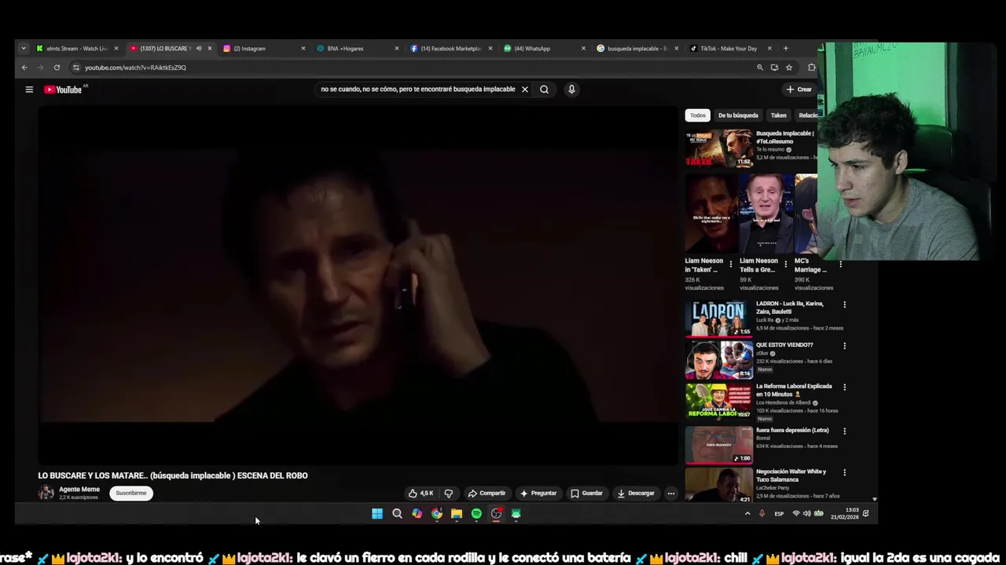Mute the LO BUSCARE YouTube tab
The height and width of the screenshot is (565, 1006).
(199, 49)
